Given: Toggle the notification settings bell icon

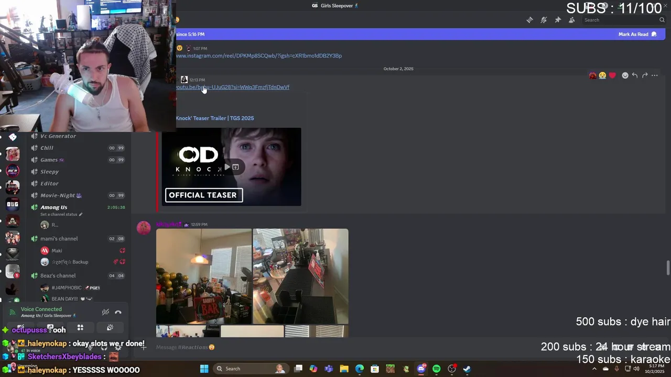Looking at the screenshot, I should click(544, 20).
